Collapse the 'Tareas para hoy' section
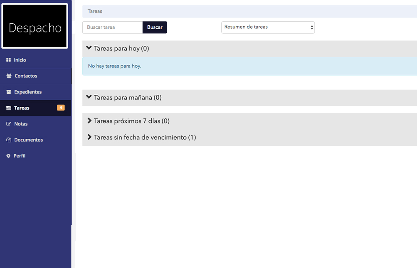Image resolution: width=417 pixels, height=268 pixels. 89,48
